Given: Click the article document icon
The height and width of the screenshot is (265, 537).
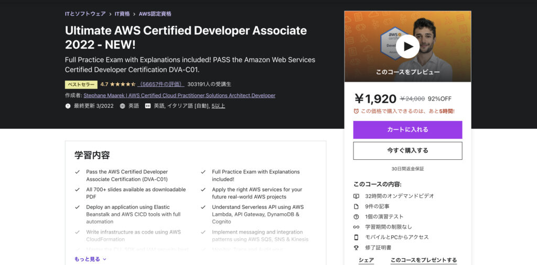Looking at the screenshot, I should click(x=356, y=206).
